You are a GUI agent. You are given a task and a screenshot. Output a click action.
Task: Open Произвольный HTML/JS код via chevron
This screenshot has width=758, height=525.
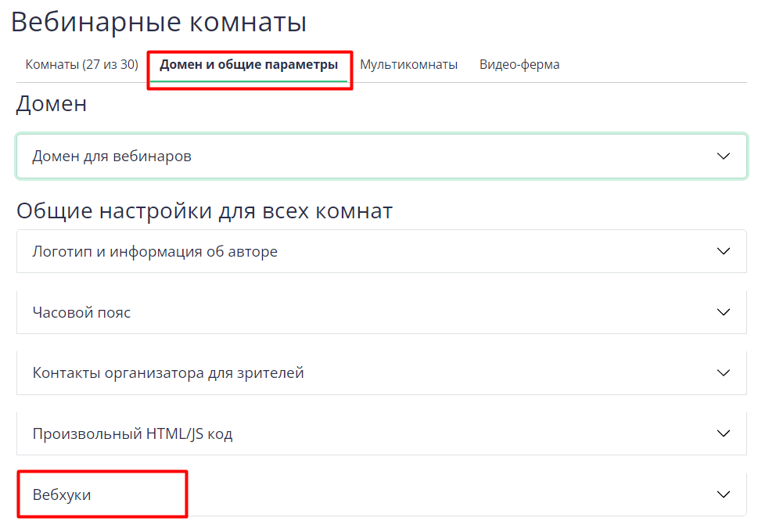coord(723,433)
